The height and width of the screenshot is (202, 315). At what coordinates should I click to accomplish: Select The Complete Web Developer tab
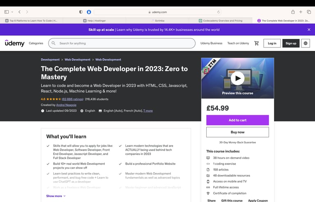click(284, 20)
